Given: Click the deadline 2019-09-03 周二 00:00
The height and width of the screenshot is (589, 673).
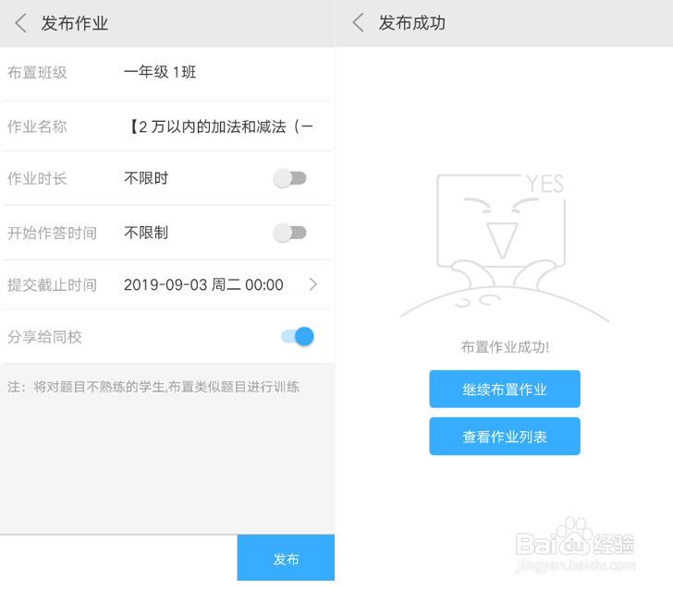Looking at the screenshot, I should [x=203, y=284].
